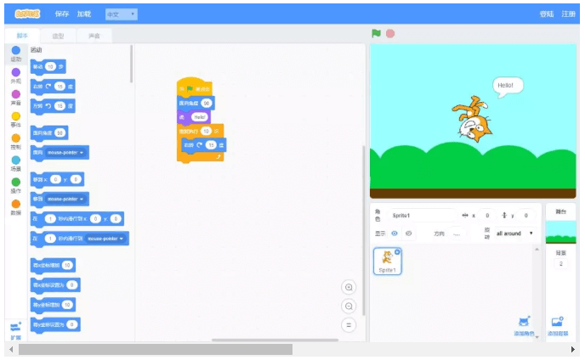Click the sprite x coordinate field
The image size is (585, 360).
[x=487, y=216]
